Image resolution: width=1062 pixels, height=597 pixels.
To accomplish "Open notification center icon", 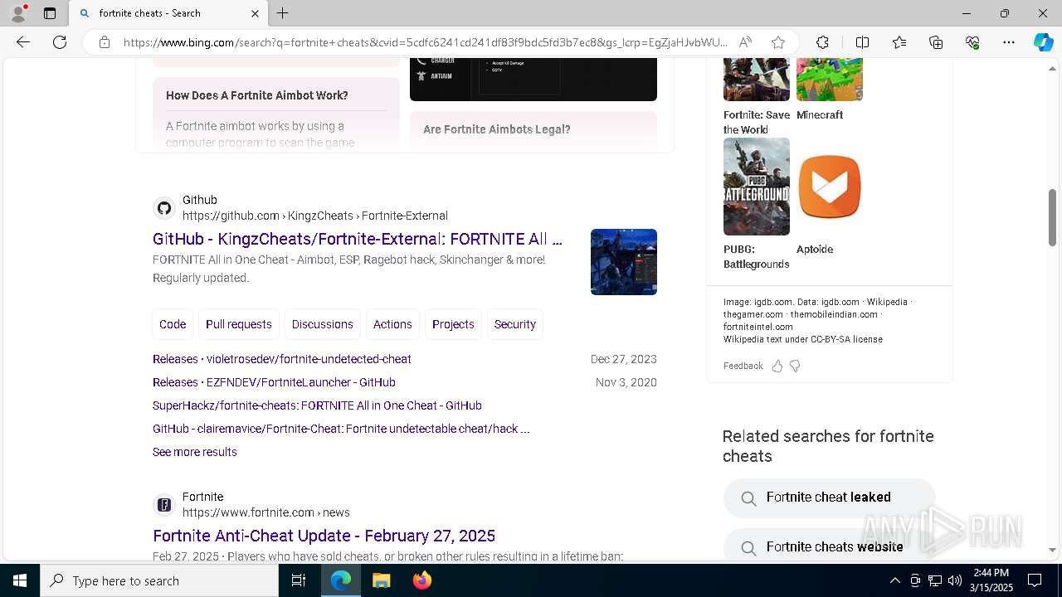I will [x=1035, y=580].
